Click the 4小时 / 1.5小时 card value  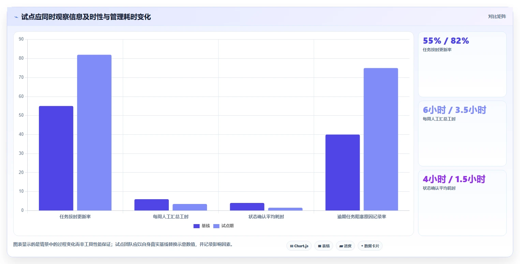[454, 179]
